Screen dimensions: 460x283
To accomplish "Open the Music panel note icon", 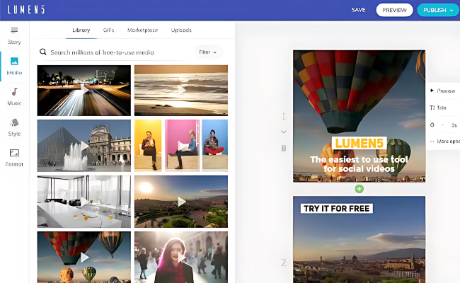I will click(x=14, y=92).
